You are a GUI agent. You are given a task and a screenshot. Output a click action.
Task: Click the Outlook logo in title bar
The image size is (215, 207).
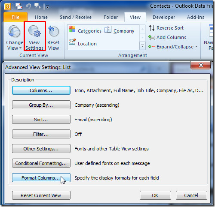point(7,6)
